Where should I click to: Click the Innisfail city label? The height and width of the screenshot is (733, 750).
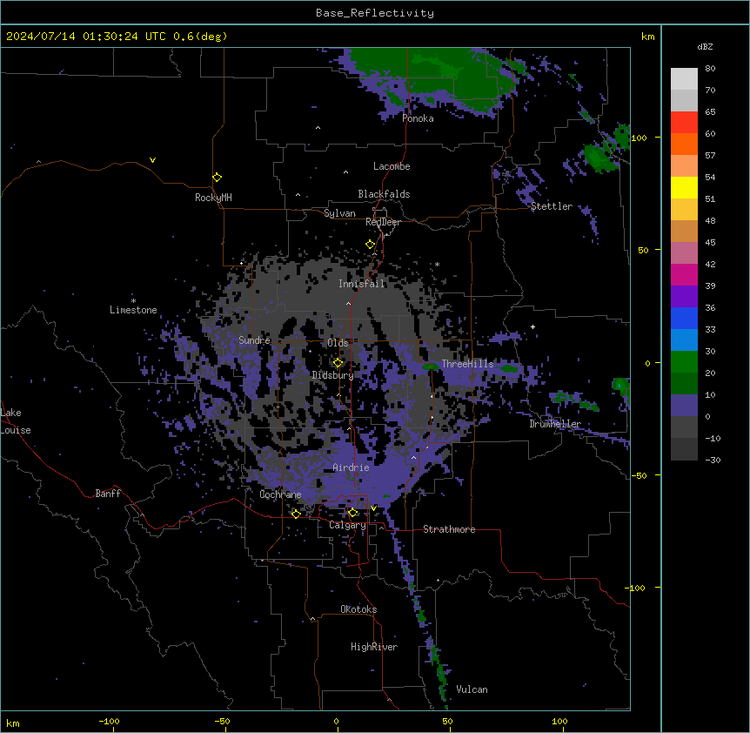pyautogui.click(x=362, y=284)
